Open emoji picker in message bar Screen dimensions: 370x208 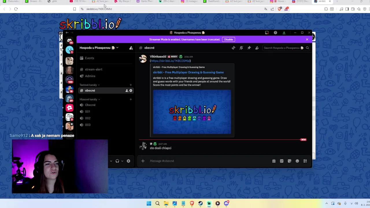[297, 161]
